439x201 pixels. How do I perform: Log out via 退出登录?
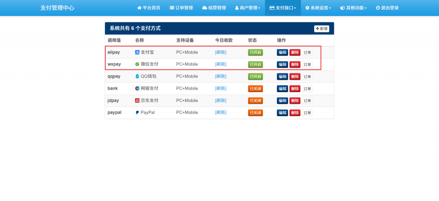(x=387, y=8)
